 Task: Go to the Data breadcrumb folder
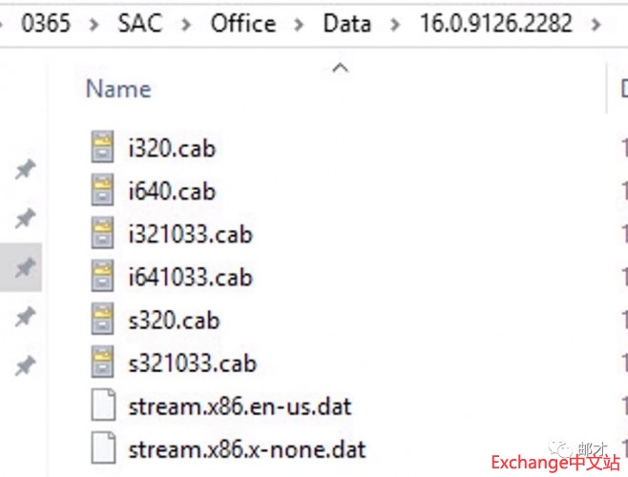coord(347,24)
